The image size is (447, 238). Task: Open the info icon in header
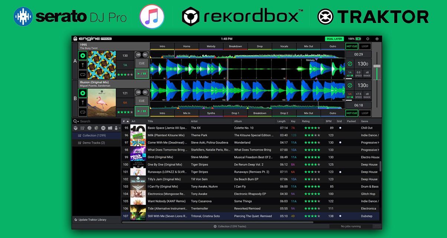[377, 39]
